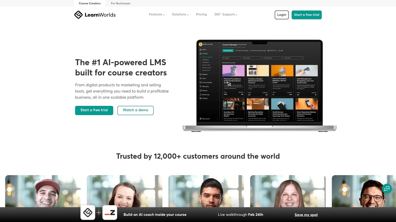
Task: Select Pricing in the top navigation
Action: (x=201, y=14)
